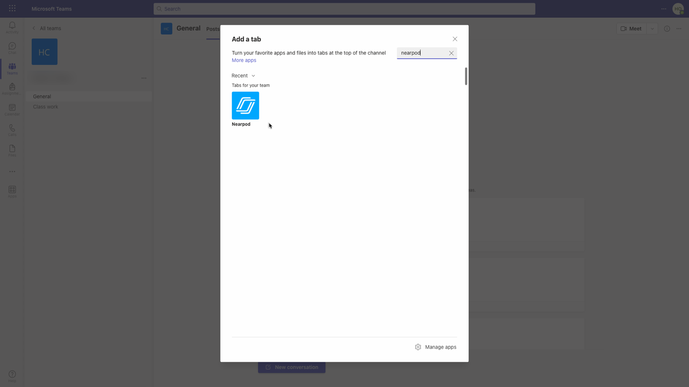Open Apps store in left rail
Viewport: 689px width, 387px height.
point(12,191)
